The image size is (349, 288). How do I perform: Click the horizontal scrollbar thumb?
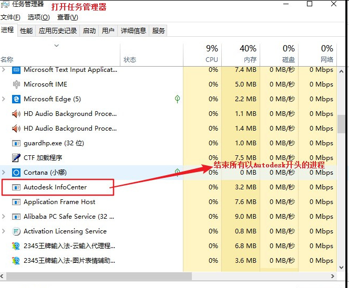(99, 276)
